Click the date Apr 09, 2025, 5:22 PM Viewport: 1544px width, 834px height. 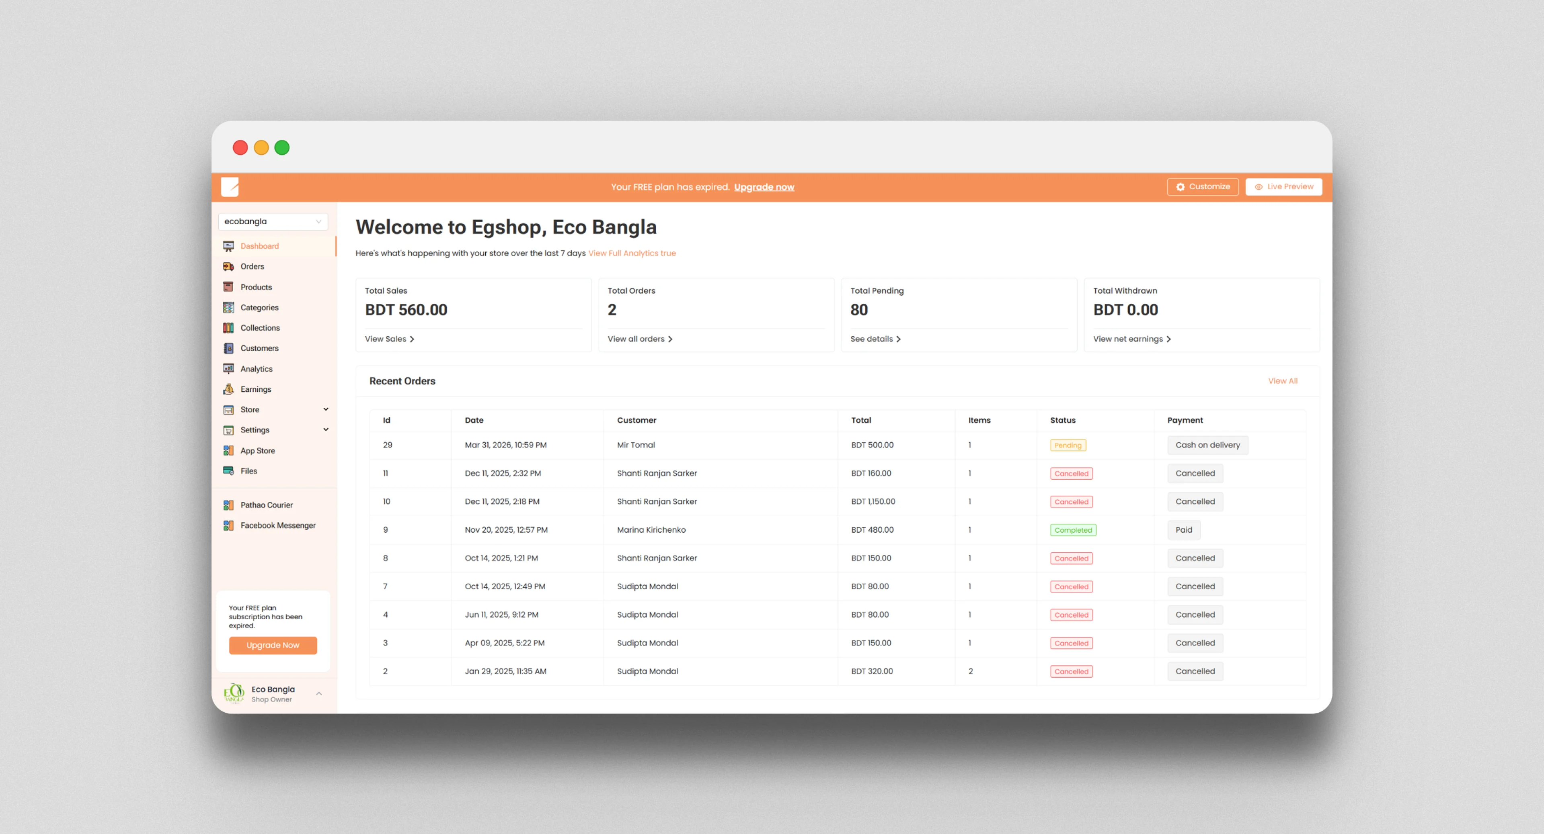(x=505, y=643)
